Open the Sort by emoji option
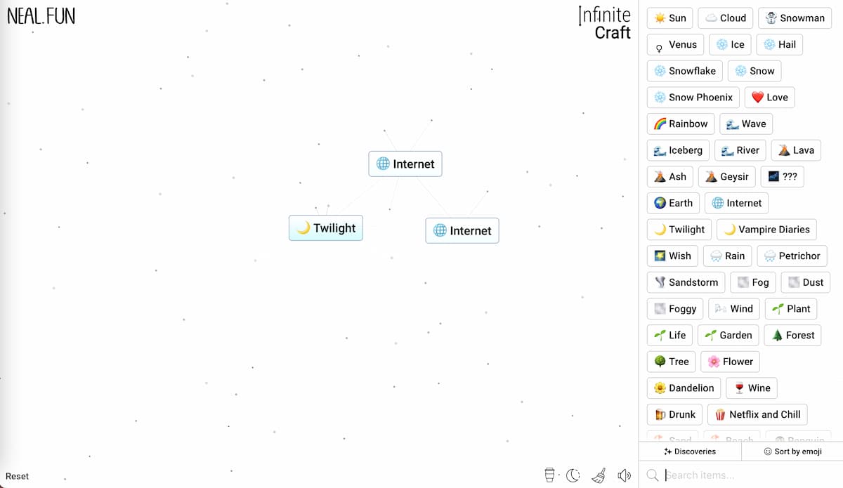 tap(792, 451)
